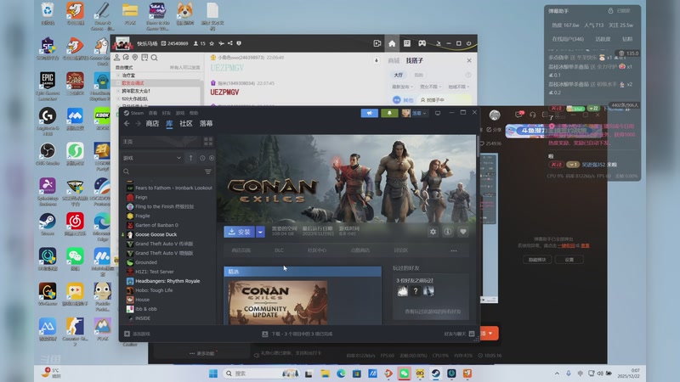Click the sort-ascending arrow in Steam library filter

coord(190,158)
